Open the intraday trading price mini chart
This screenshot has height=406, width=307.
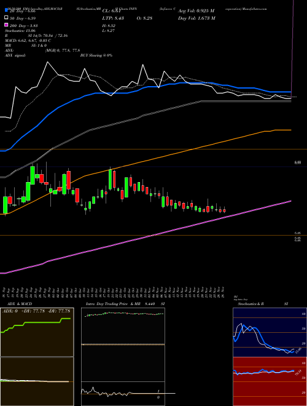tap(123, 344)
